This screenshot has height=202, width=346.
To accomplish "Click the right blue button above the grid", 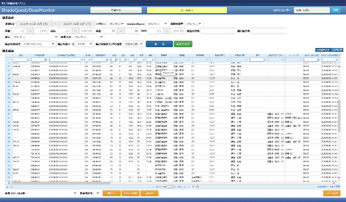I will [337, 50].
